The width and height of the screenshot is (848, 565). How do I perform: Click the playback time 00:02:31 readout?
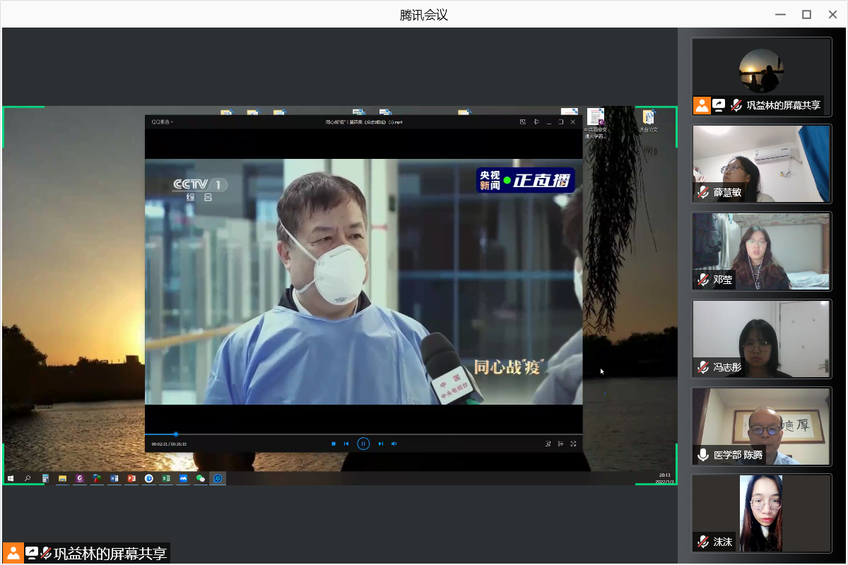[x=158, y=444]
